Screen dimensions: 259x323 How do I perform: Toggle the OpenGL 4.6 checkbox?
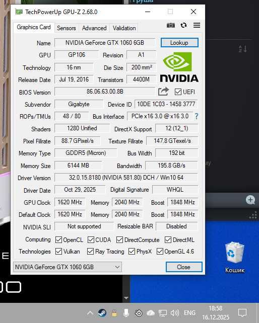pos(160,252)
